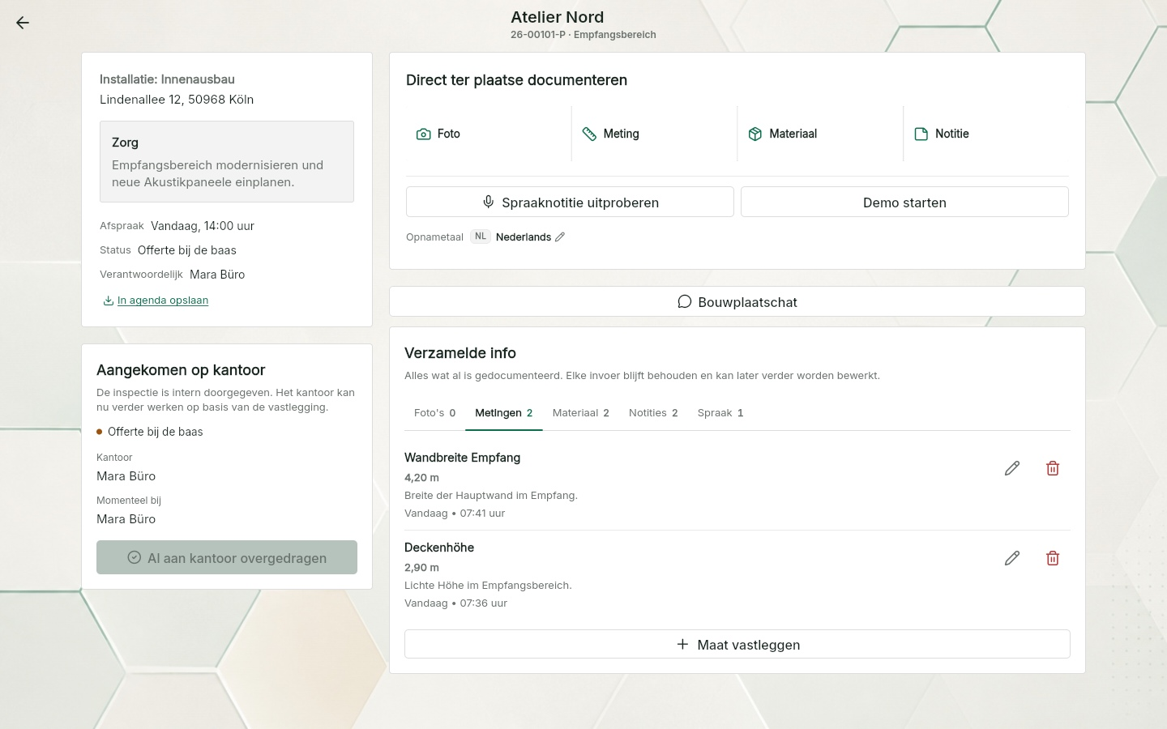Start the demo with Demo starten
1167x729 pixels.
click(x=904, y=202)
